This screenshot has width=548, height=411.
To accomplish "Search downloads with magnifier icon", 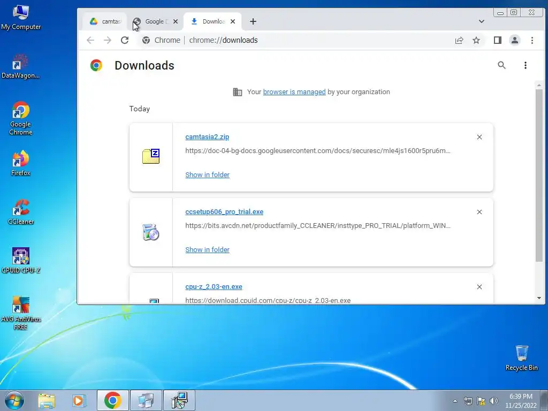I will 501,65.
